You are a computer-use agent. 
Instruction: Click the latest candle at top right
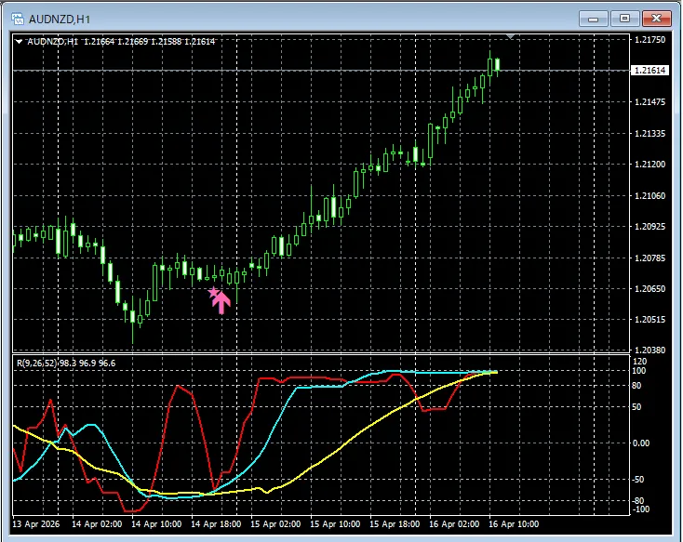498,63
